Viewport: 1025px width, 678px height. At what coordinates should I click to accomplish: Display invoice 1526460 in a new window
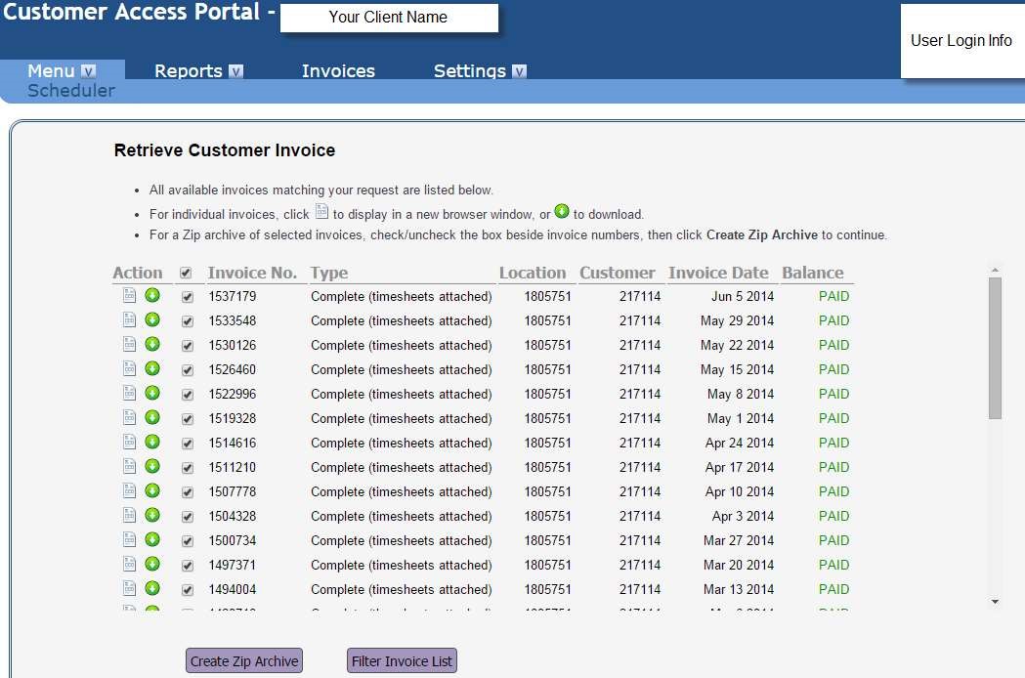click(129, 368)
